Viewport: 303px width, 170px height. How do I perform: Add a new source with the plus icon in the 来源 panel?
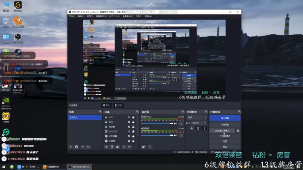click(x=106, y=147)
